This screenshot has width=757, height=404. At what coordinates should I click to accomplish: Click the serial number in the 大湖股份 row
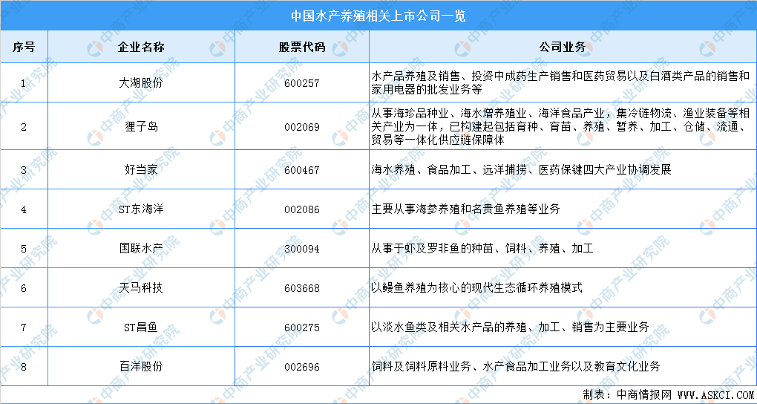coord(24,83)
